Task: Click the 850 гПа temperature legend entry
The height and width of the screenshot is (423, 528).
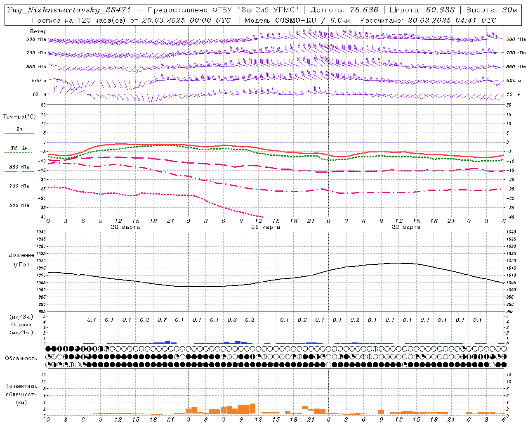Action: (x=19, y=167)
